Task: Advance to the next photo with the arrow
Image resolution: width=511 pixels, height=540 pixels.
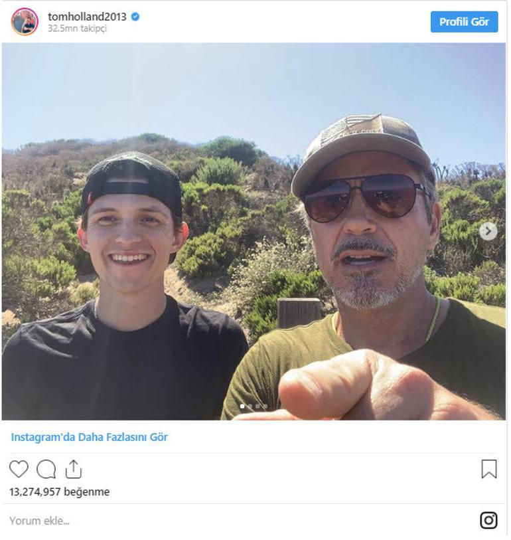Action: [x=488, y=231]
